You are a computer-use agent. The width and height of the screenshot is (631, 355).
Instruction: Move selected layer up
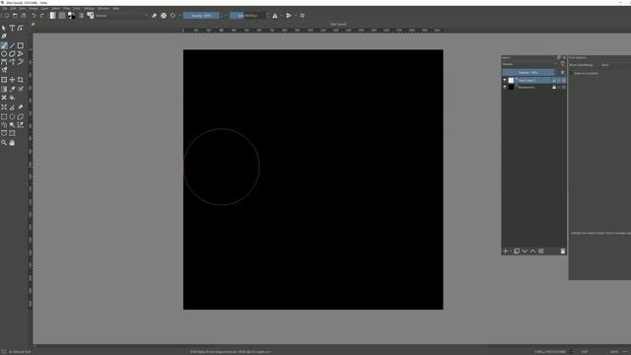[x=532, y=251]
